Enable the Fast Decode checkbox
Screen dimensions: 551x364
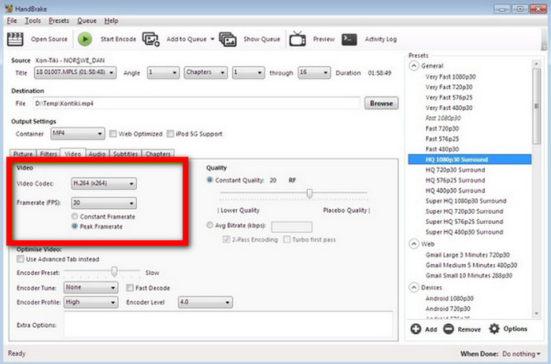(130, 288)
